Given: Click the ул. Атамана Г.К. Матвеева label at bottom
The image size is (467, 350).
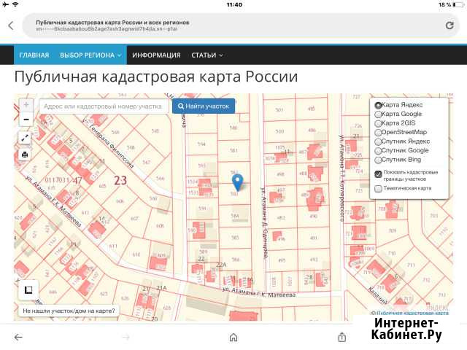Looking at the screenshot, I should pos(259,292).
